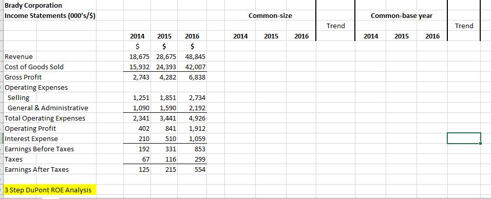Select the Selling row label
Image resolution: width=491 pixels, height=199 pixels.
click(18, 97)
